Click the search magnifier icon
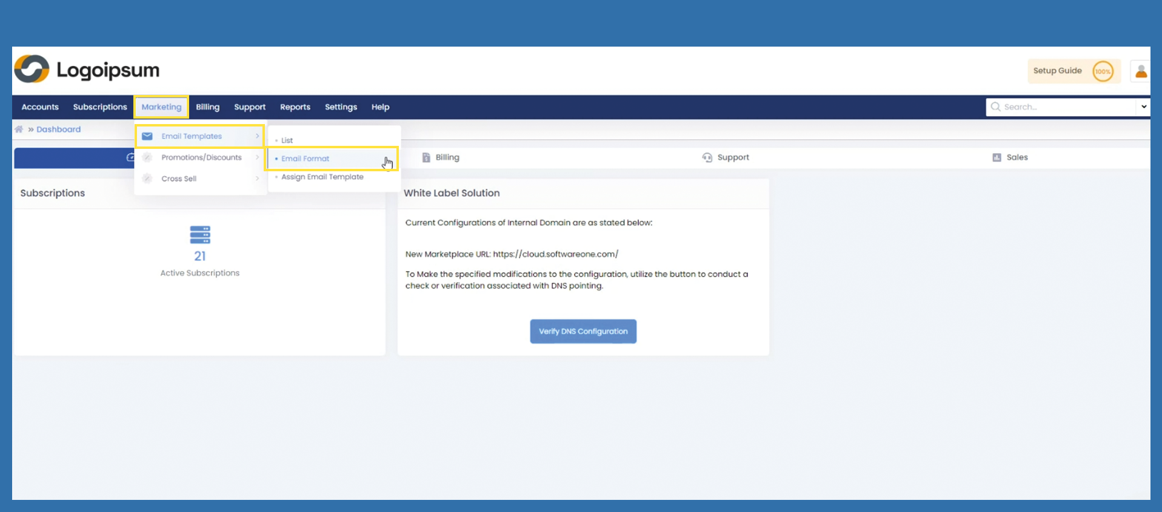The image size is (1162, 512). coord(995,107)
